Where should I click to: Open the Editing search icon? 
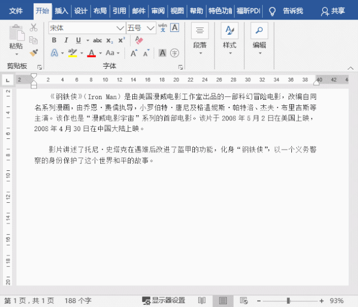coord(259,30)
